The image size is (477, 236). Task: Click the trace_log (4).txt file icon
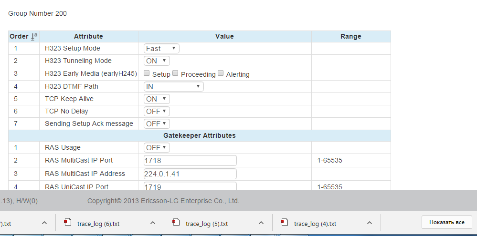click(285, 223)
